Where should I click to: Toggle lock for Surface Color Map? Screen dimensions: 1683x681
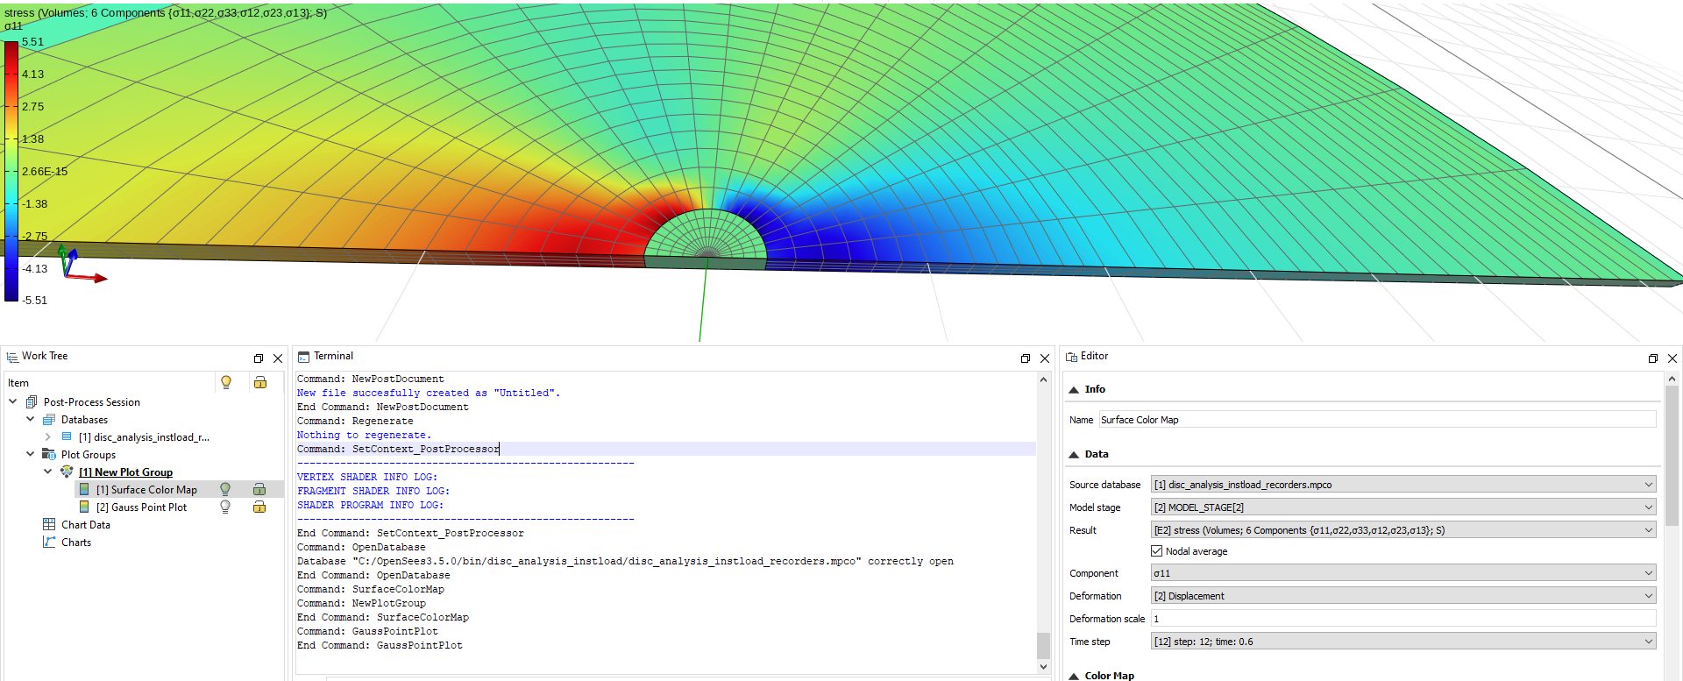click(259, 489)
